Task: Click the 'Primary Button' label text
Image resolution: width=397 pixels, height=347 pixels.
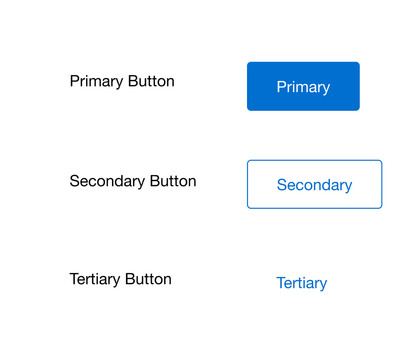Action: (x=122, y=81)
